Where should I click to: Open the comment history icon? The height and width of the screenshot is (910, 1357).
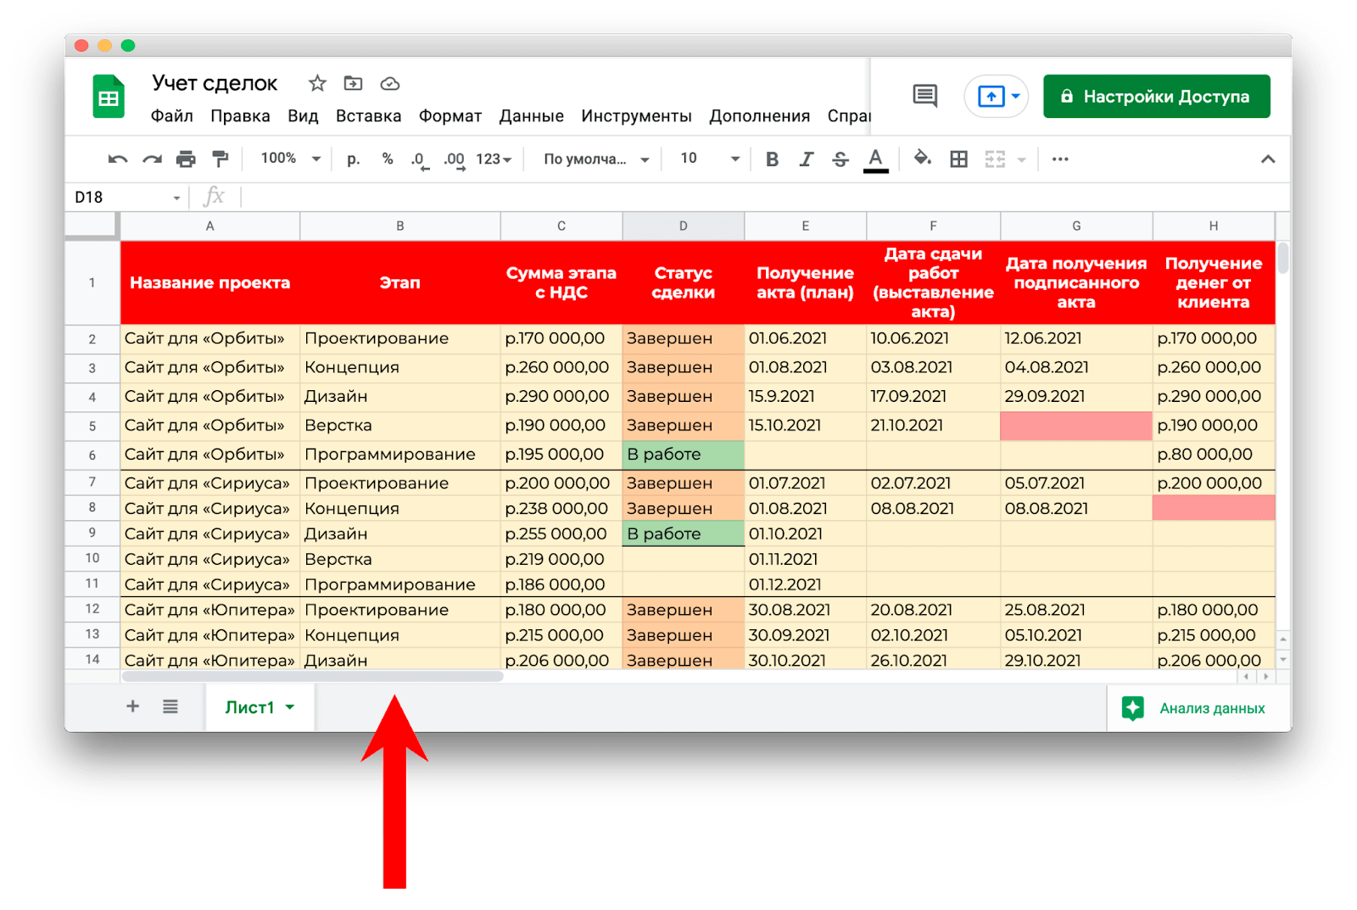[924, 96]
